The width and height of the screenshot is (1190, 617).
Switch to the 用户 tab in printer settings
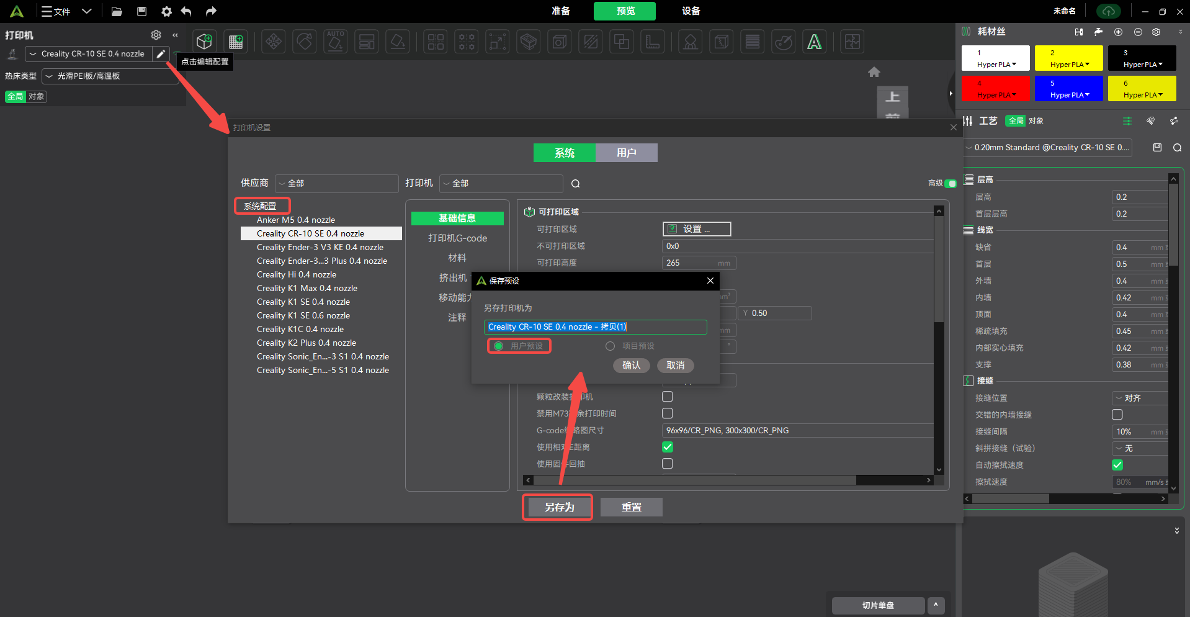coord(627,153)
